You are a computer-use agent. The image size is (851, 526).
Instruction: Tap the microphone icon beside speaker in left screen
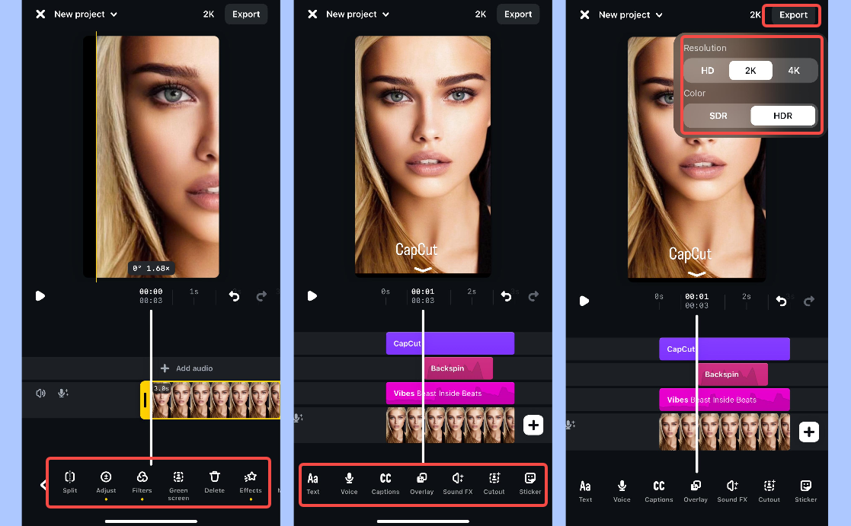63,393
